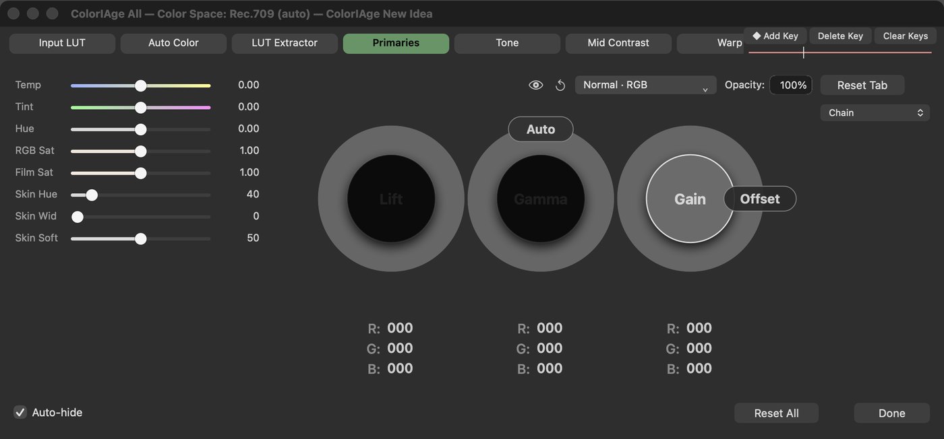This screenshot has height=439, width=944.
Task: Open the Chain dropdown
Action: [875, 112]
